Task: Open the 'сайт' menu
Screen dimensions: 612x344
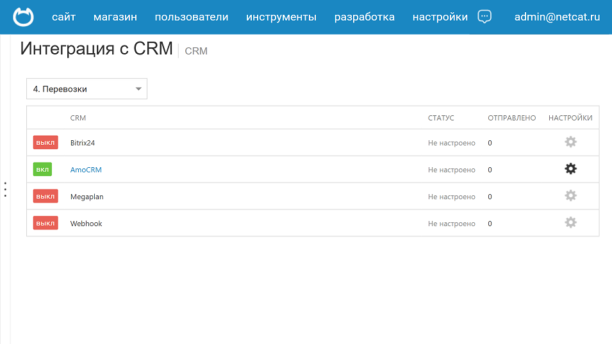Action: click(63, 17)
